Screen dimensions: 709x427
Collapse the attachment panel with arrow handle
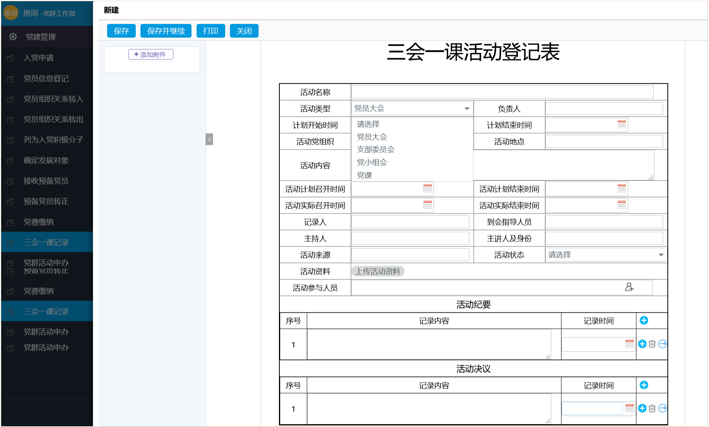pyautogui.click(x=210, y=139)
